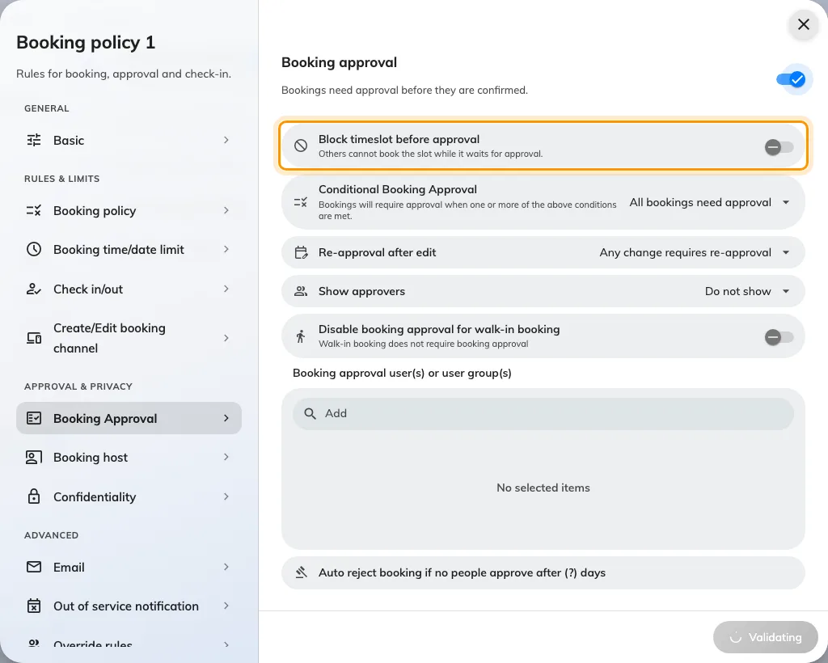Click the Auto reject gavel icon
This screenshot has width=828, height=663.
coord(301,572)
